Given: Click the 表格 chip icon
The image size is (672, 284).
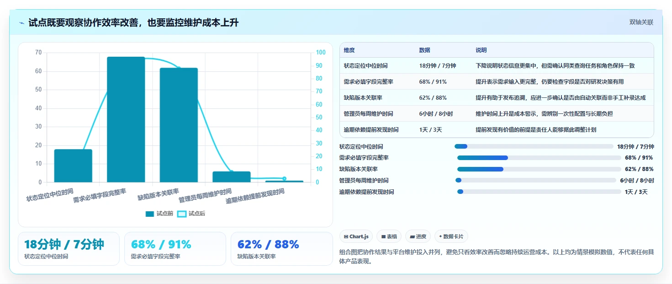Looking at the screenshot, I should click(383, 236).
